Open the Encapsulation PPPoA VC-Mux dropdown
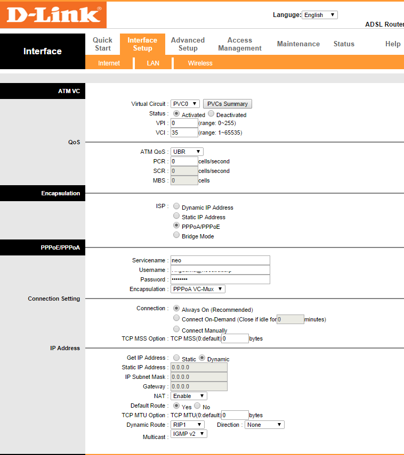Image resolution: width=404 pixels, height=455 pixels. [x=198, y=289]
